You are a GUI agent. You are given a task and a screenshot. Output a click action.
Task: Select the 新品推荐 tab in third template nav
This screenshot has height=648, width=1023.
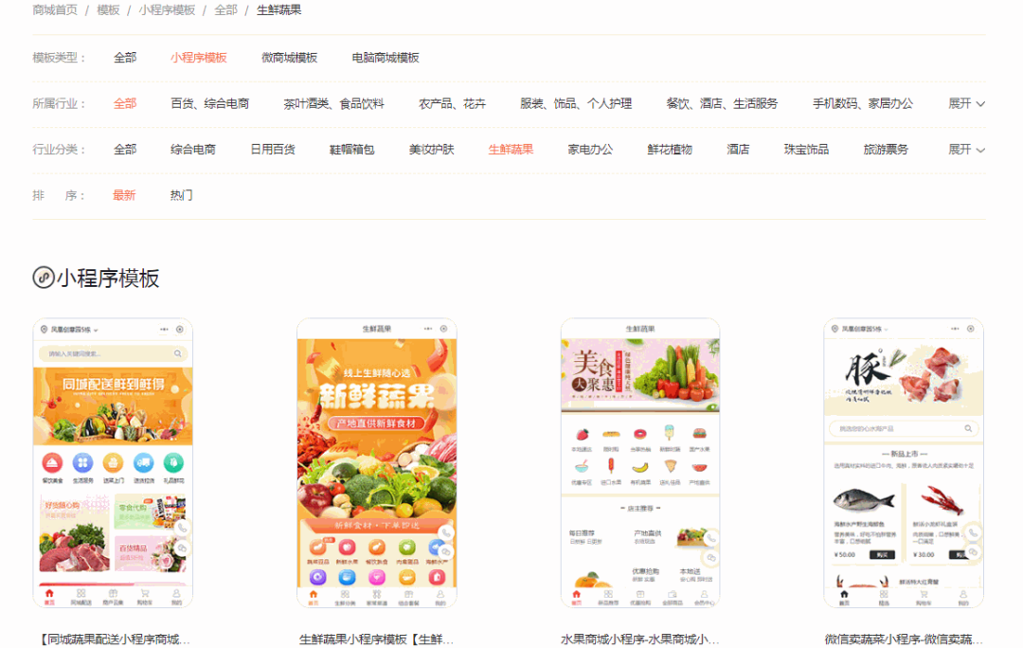point(608,596)
